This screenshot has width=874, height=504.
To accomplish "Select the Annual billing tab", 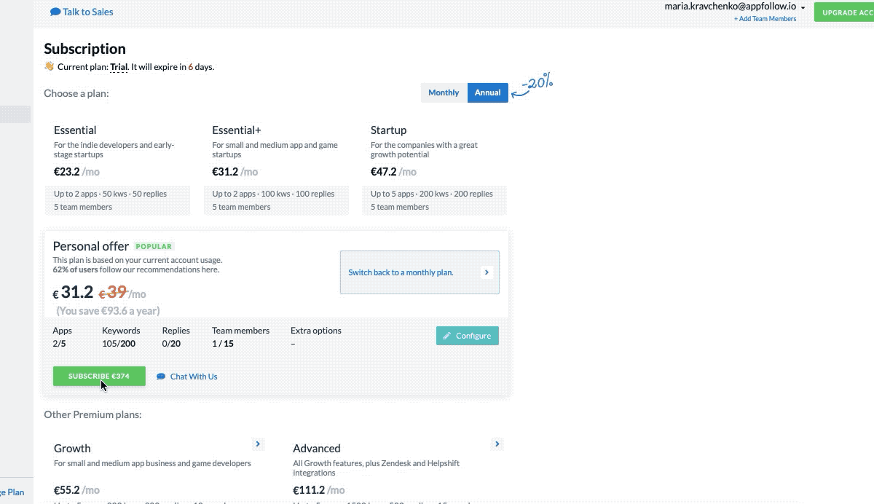I will 487,92.
